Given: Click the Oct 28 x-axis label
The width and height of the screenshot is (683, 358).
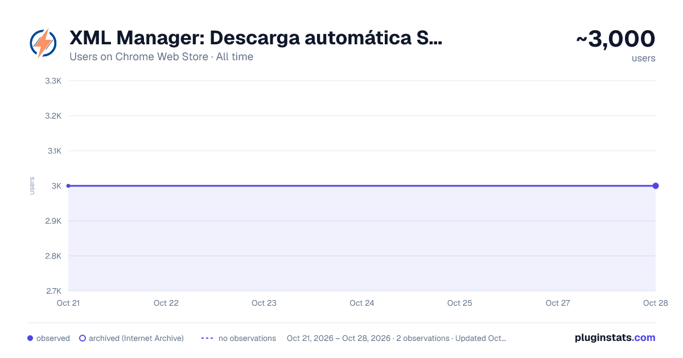Looking at the screenshot, I should coord(655,303).
